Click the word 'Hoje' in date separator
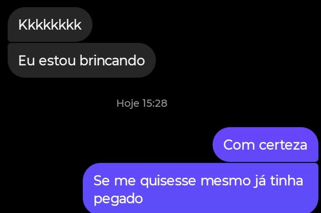Screen dimensions: 321x213 click(x=128, y=104)
